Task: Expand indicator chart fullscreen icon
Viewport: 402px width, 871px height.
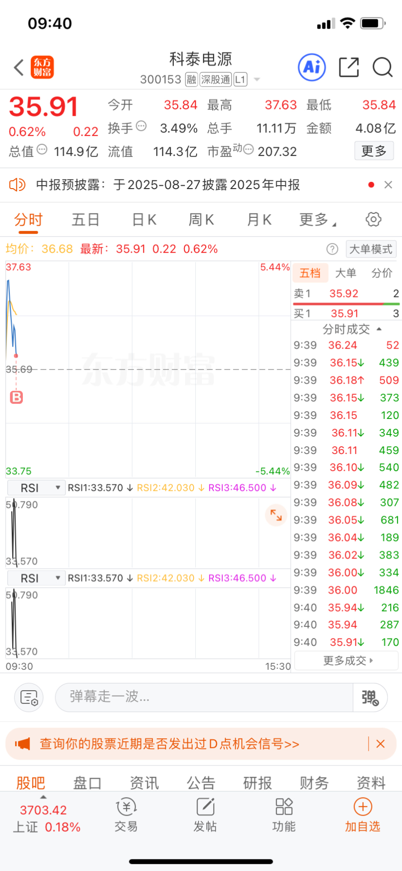Action: point(276,515)
